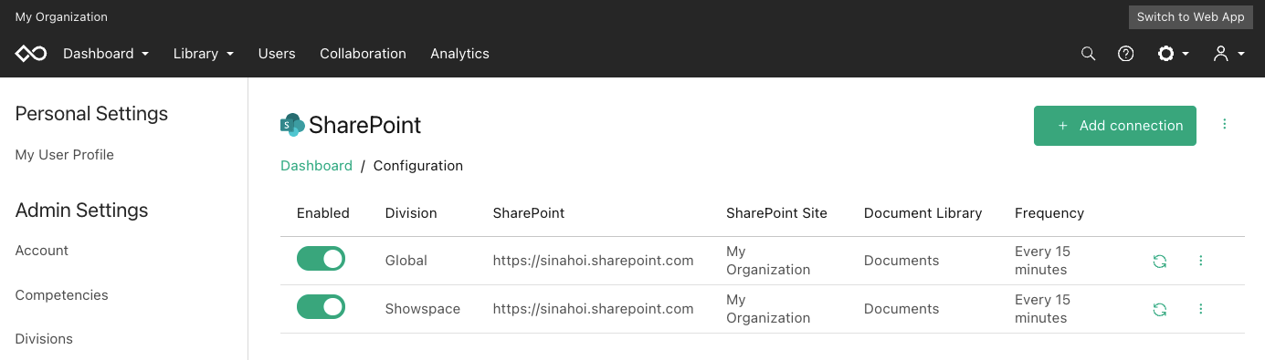1265x360 pixels.
Task: Sync the Global division connection
Action: coord(1160,261)
